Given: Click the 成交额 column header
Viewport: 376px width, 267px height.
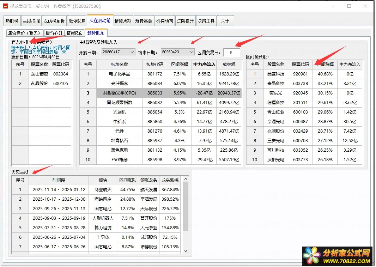Looking at the screenshot, I should click(229, 65).
